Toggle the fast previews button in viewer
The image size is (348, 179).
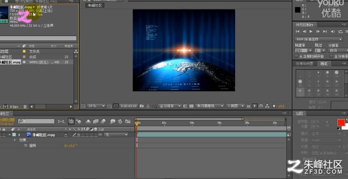pyautogui.click(x=255, y=106)
